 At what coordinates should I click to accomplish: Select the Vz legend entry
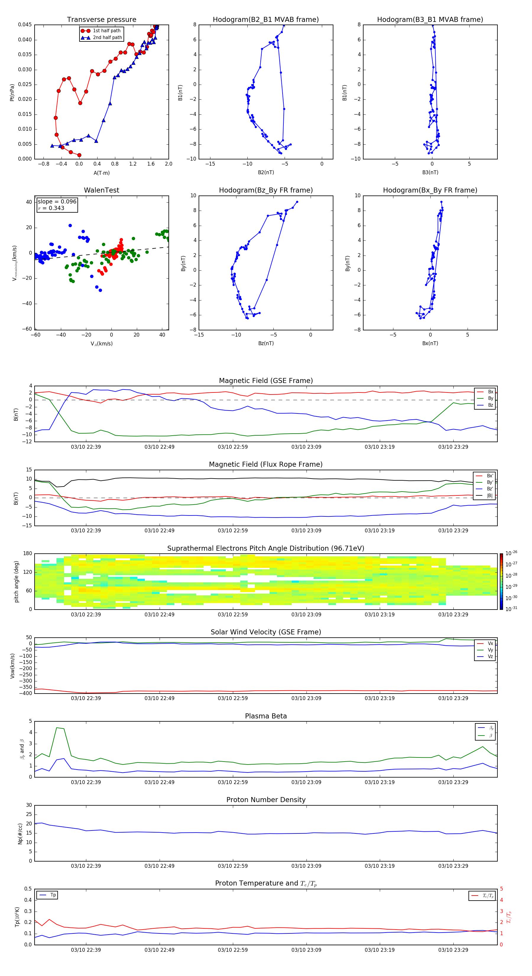pyautogui.click(x=485, y=657)
